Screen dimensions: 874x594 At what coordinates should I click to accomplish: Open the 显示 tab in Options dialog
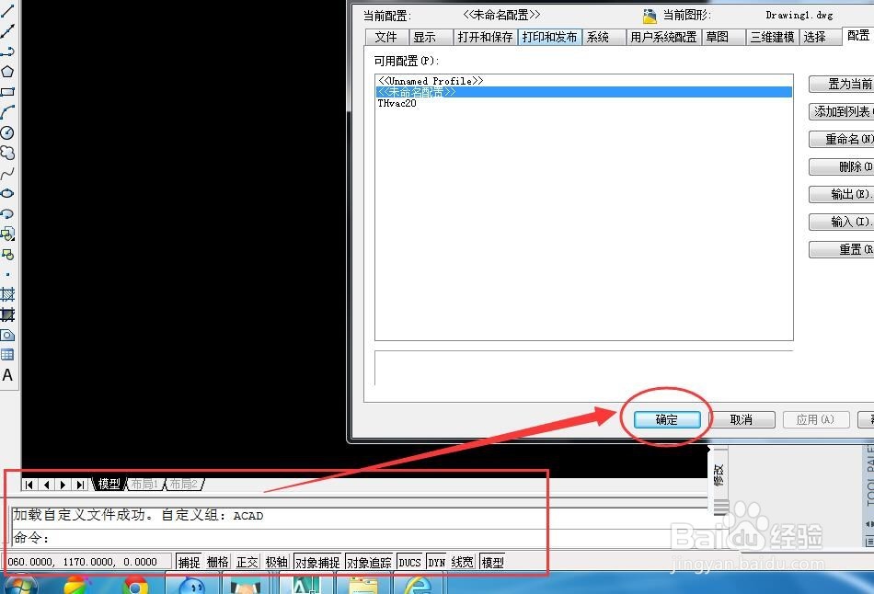pyautogui.click(x=431, y=37)
